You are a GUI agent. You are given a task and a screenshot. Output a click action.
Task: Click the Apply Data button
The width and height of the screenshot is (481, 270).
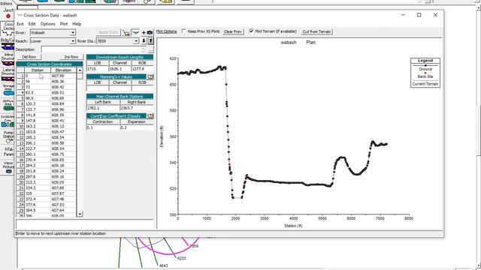(x=108, y=32)
